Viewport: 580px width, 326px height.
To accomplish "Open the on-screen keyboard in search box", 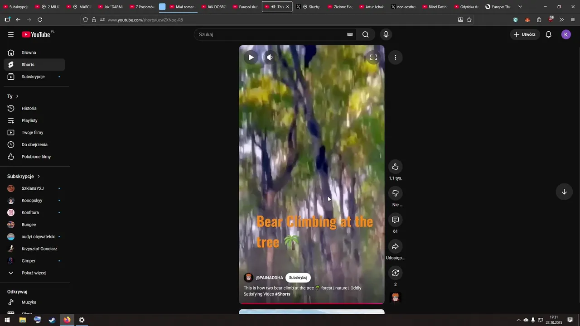I will click(x=350, y=34).
